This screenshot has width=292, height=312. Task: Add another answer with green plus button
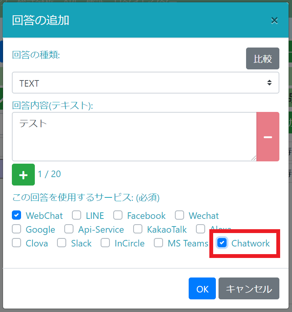(23, 174)
